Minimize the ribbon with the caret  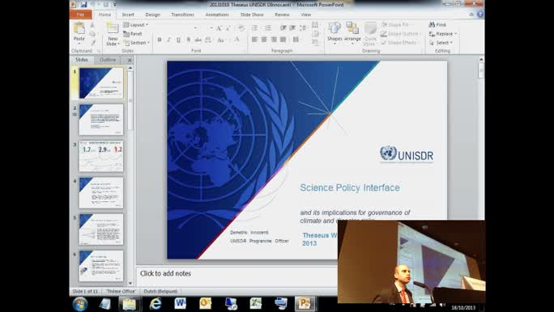click(x=471, y=15)
